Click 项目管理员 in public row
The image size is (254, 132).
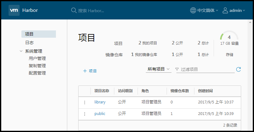pyautogui.click(x=151, y=114)
